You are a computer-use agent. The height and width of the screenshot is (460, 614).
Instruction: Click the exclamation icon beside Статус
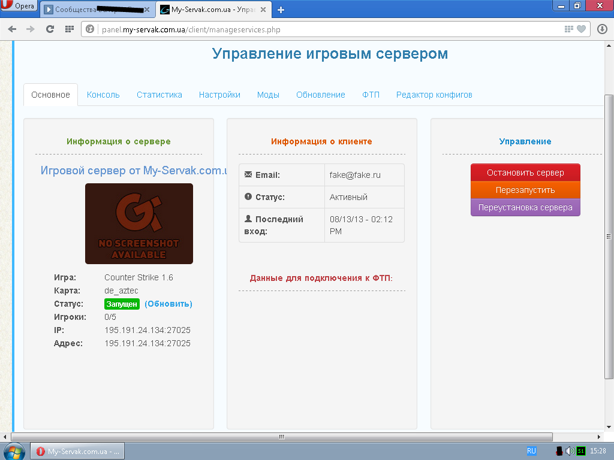tap(248, 196)
